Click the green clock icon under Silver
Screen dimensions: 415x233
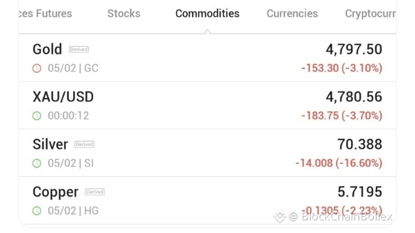coord(37,163)
